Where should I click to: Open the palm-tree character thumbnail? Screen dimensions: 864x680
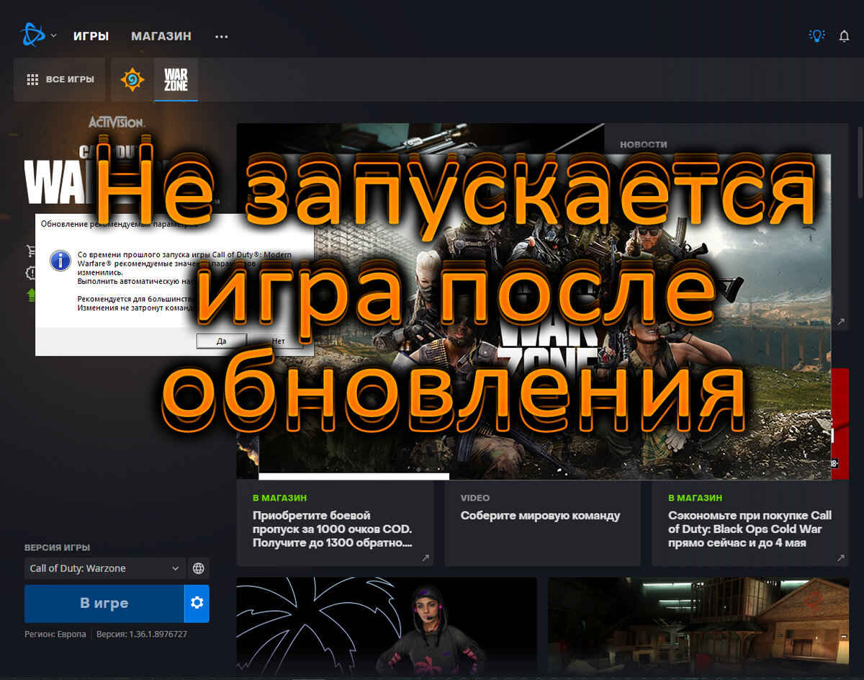387,625
